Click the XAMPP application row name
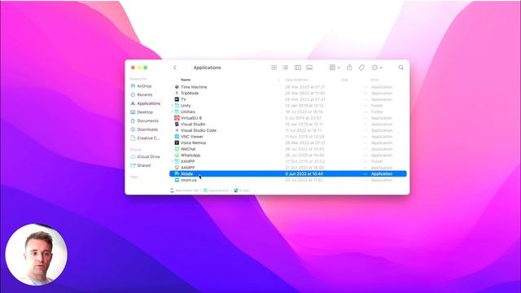 point(188,168)
